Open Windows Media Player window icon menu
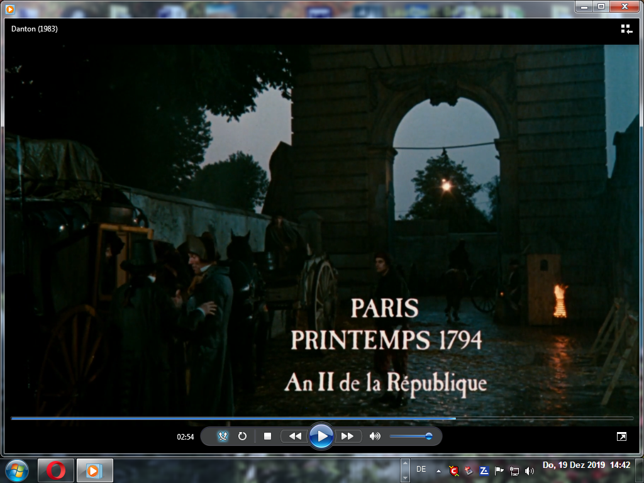 pyautogui.click(x=10, y=9)
